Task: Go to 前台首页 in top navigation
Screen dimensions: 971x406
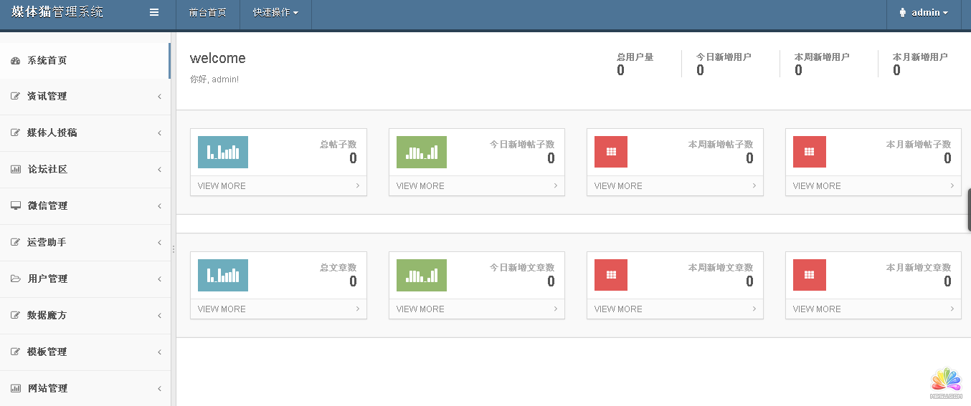Action: 208,13
